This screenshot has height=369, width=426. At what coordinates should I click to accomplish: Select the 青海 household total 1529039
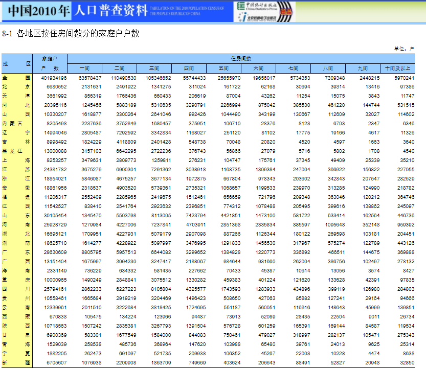coord(56,344)
